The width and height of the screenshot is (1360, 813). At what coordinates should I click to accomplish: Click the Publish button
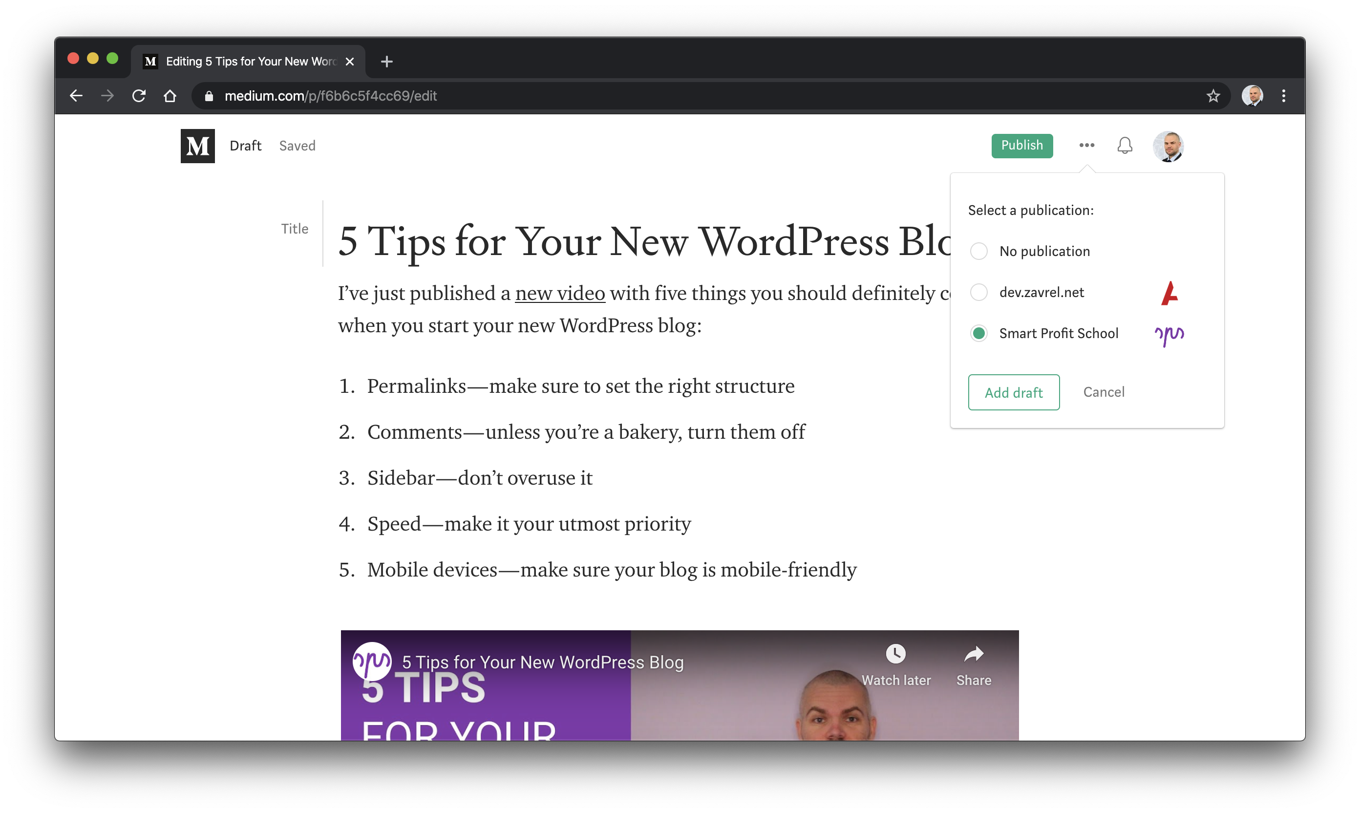pyautogui.click(x=1021, y=145)
